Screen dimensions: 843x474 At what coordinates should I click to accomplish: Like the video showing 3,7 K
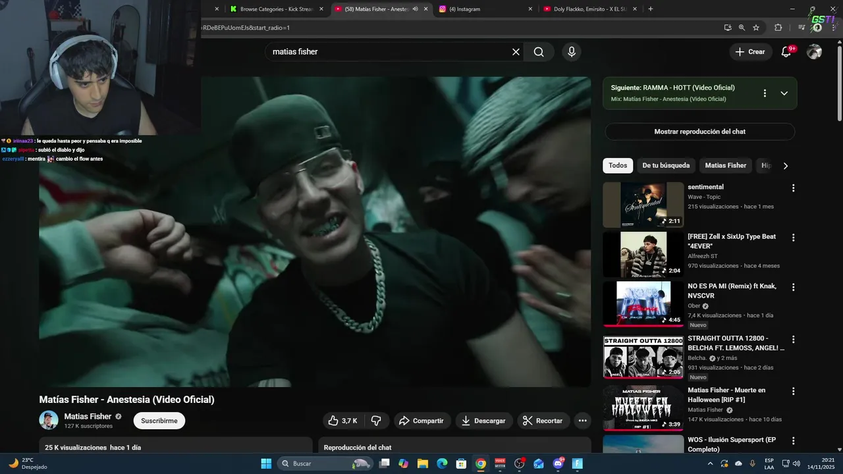click(342, 421)
